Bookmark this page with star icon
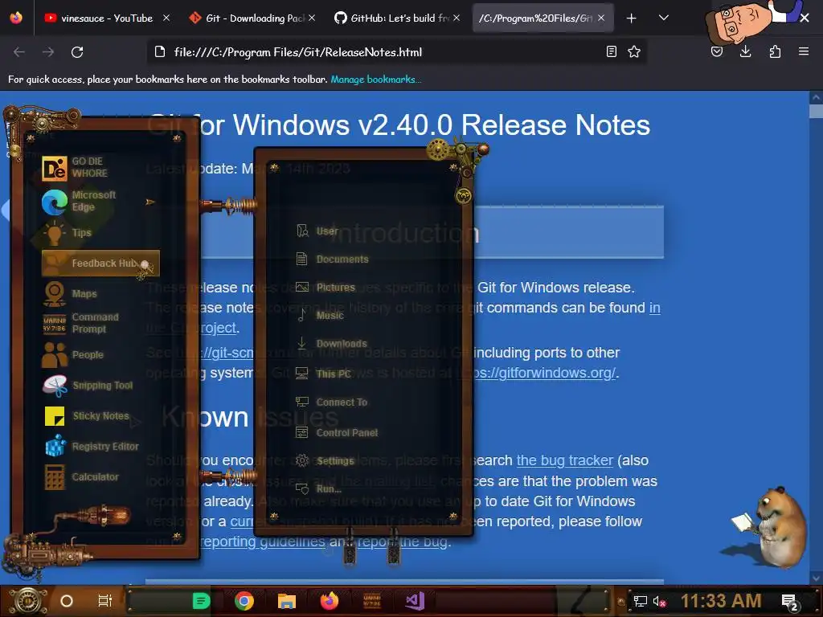823x617 pixels. 634,51
